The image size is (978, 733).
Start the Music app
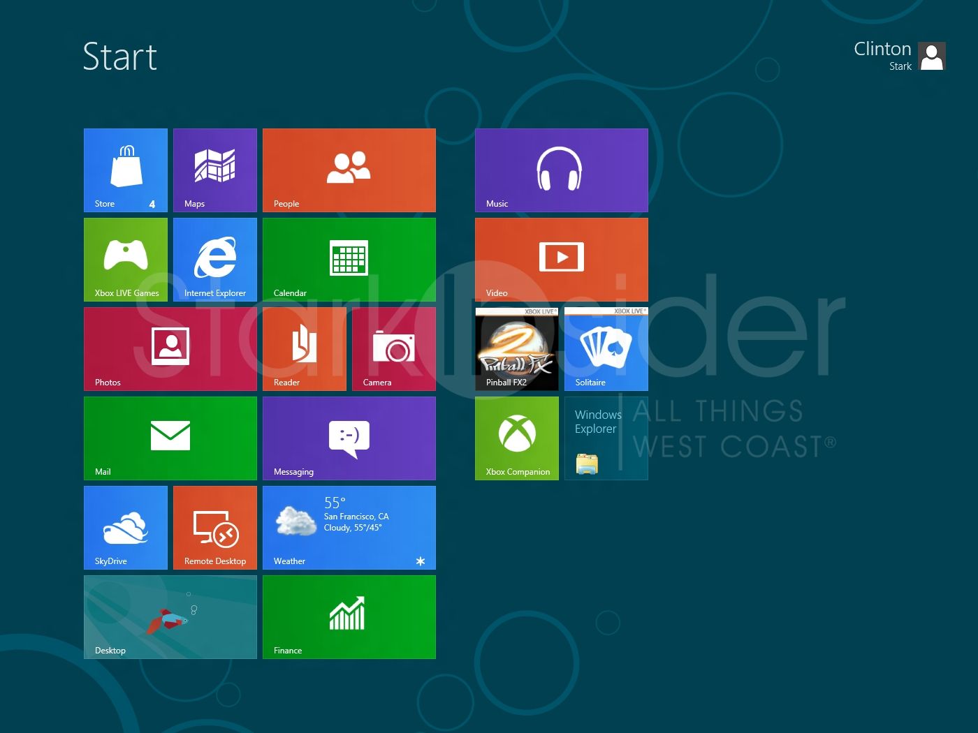pyautogui.click(x=561, y=170)
